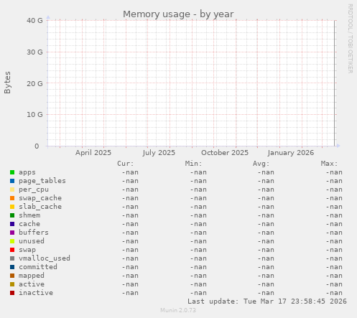Screen dimensions: 357x318
Task: Select the 'active' legend label
Action: (32, 284)
